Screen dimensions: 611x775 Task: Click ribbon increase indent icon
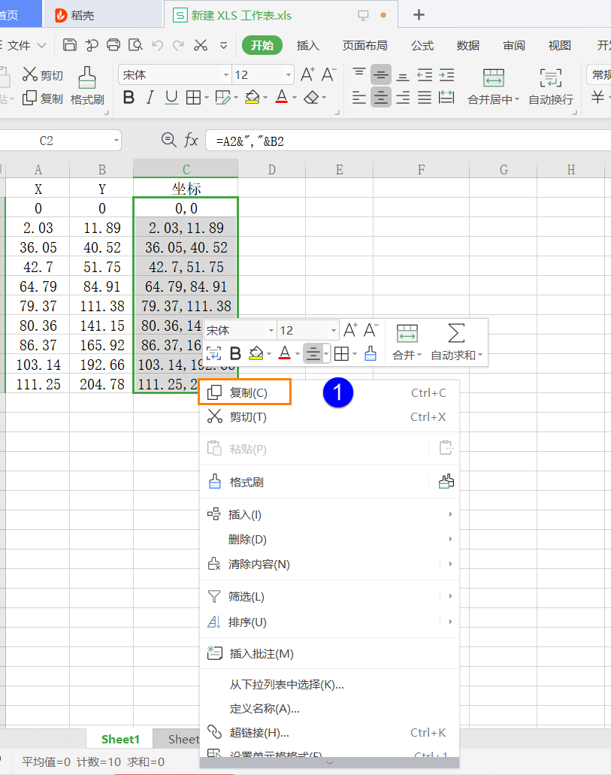(x=446, y=75)
